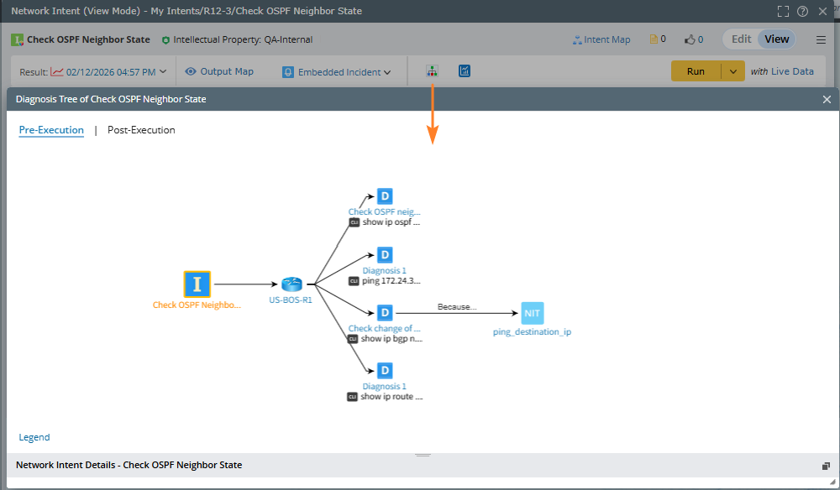This screenshot has height=490, width=840.
Task: Click the panel splitter handle above details
Action: click(423, 456)
